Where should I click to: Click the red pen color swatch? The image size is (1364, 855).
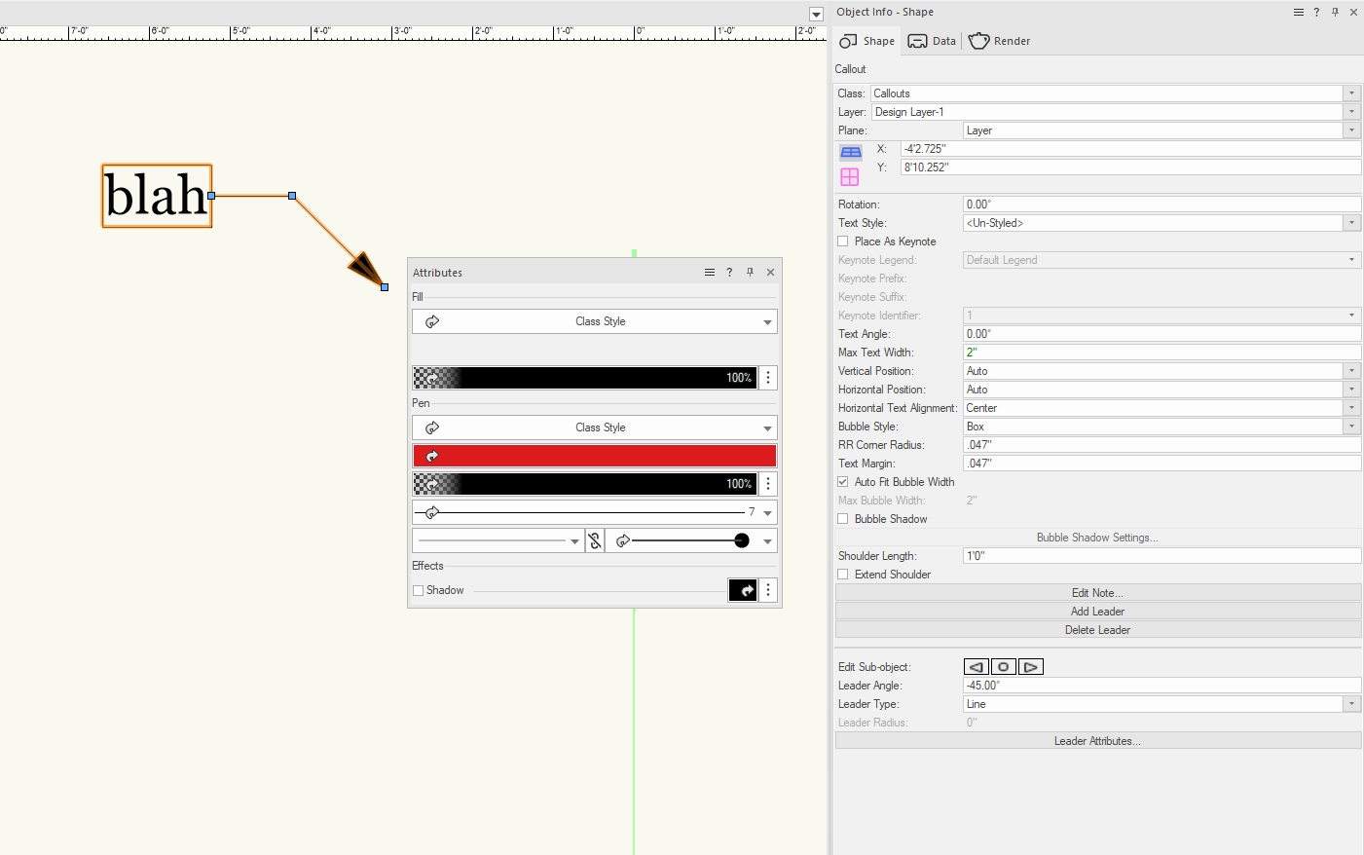point(595,456)
